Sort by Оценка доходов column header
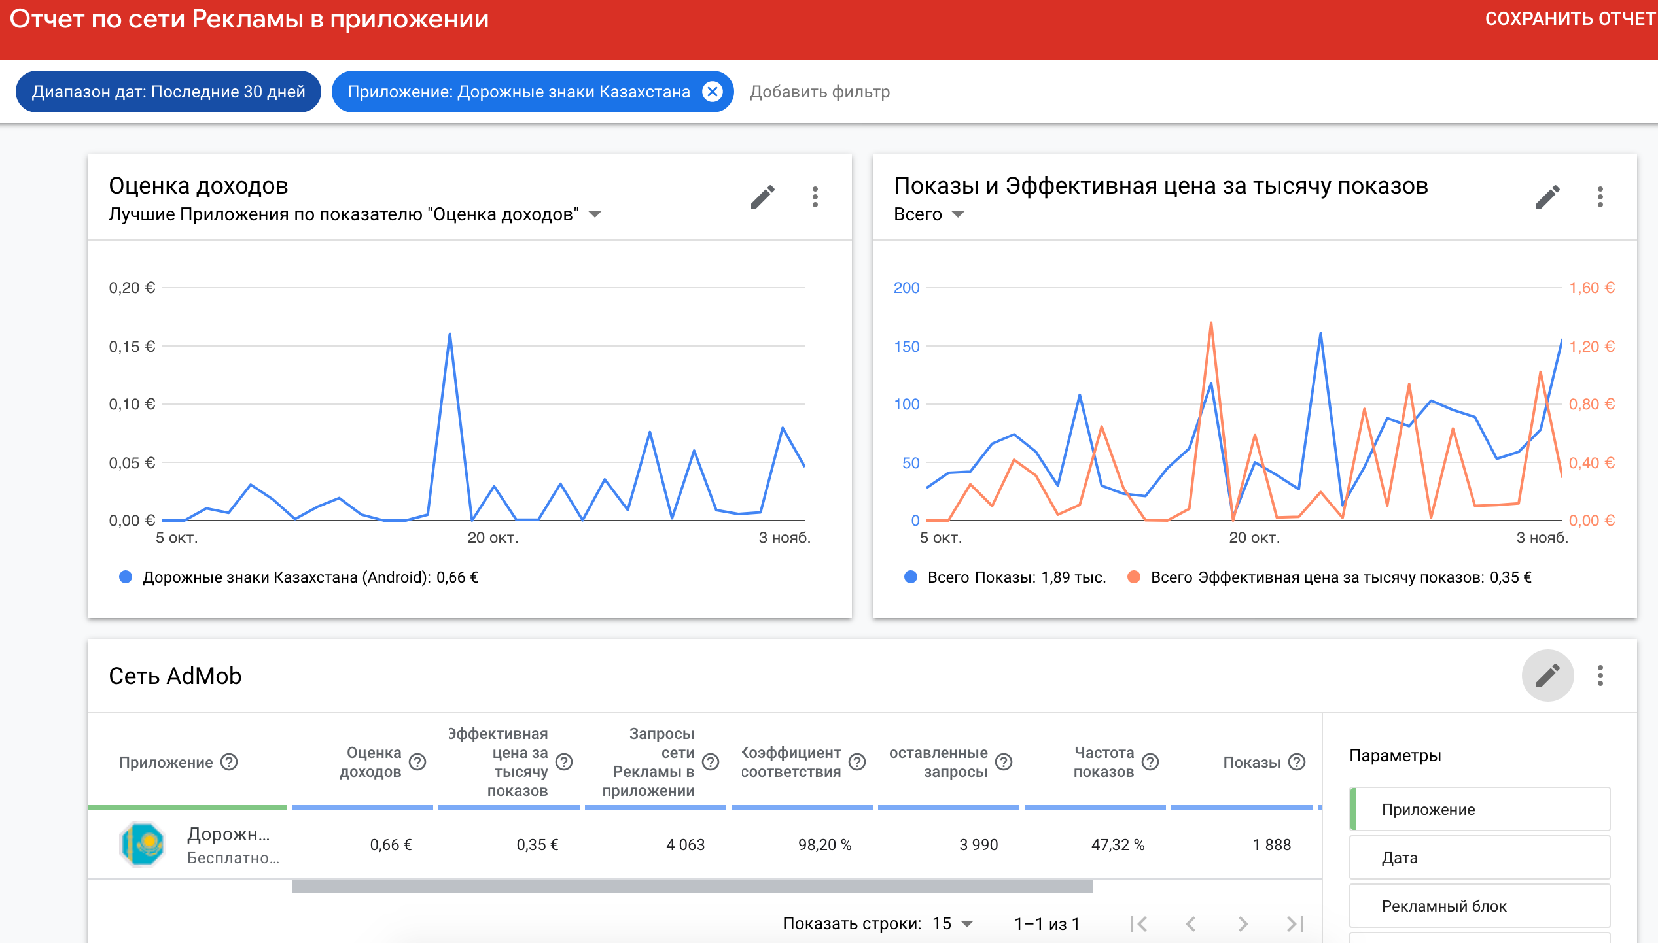 point(370,763)
